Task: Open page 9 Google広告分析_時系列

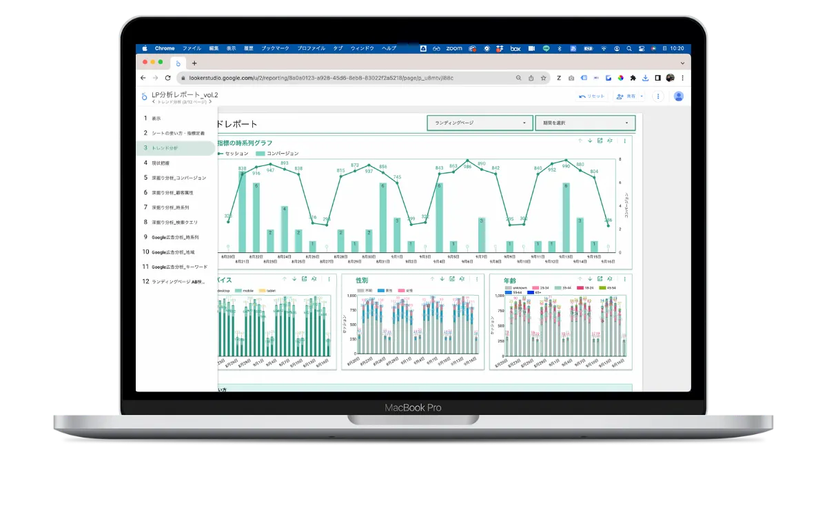Action: 176,237
